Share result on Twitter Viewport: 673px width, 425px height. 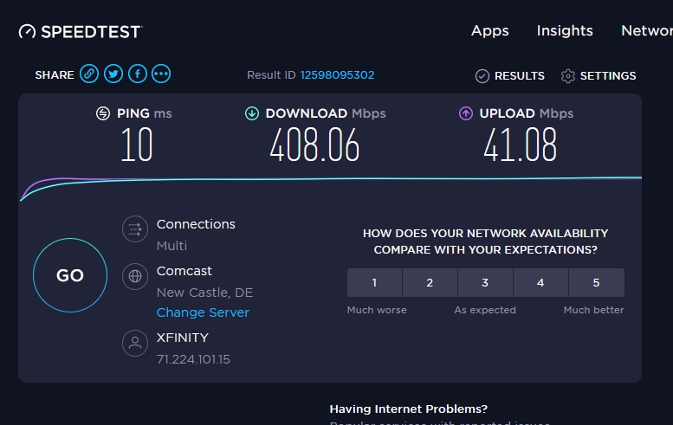pos(113,74)
